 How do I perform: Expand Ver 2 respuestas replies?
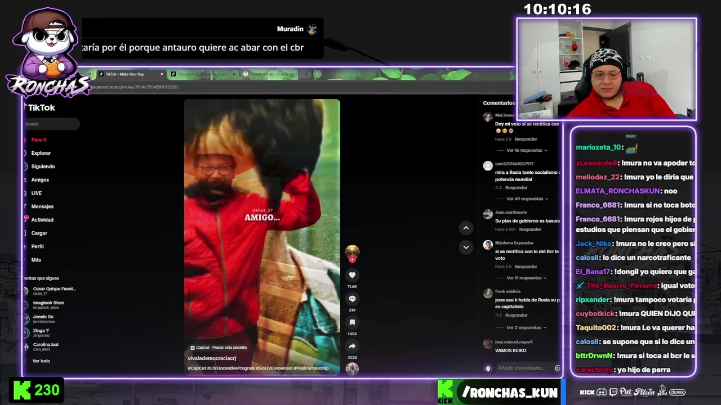tap(526, 327)
